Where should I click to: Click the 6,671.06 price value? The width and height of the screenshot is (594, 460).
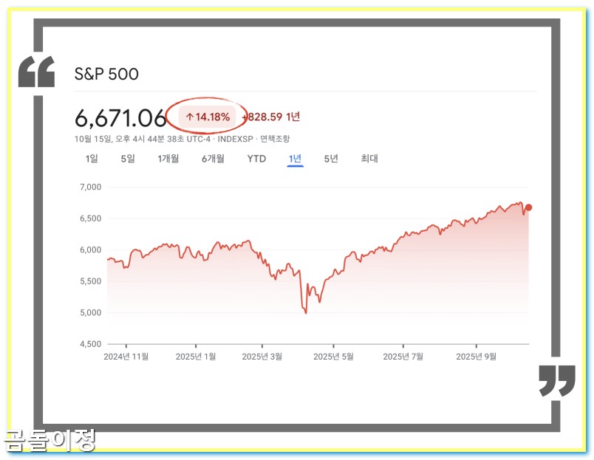119,115
